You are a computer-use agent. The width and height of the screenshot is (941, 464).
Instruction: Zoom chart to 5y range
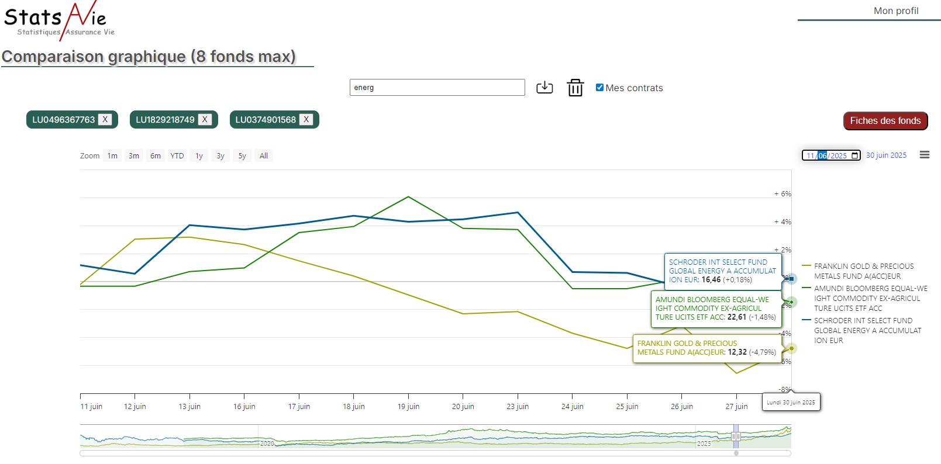pyautogui.click(x=242, y=156)
